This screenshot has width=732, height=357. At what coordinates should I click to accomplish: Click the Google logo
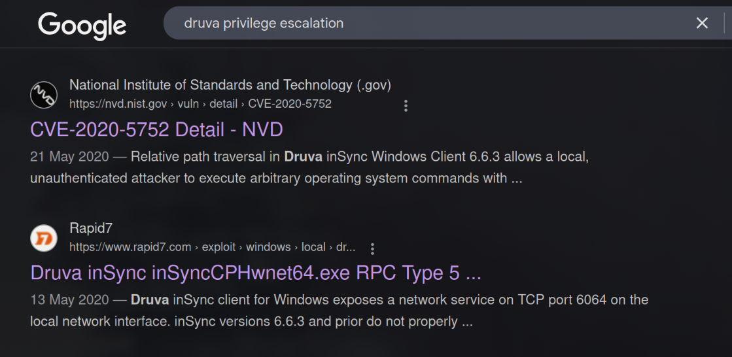[82, 25]
